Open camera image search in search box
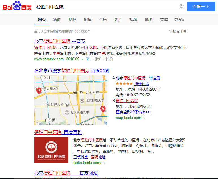The width and height of the screenshot is (218, 179). [x=181, y=7]
